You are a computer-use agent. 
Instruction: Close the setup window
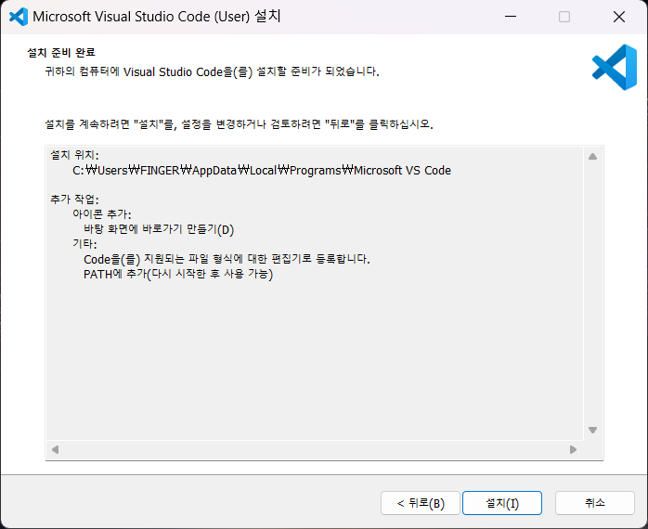(619, 17)
